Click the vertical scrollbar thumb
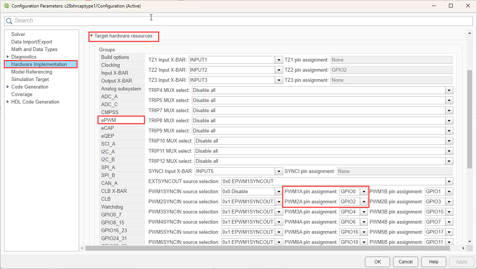The height and width of the screenshot is (269, 477). (x=470, y=119)
